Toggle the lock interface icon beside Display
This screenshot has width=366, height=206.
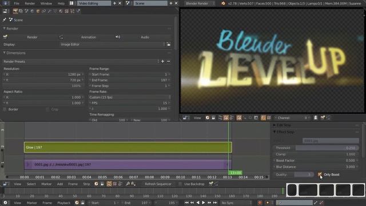(x=169, y=45)
